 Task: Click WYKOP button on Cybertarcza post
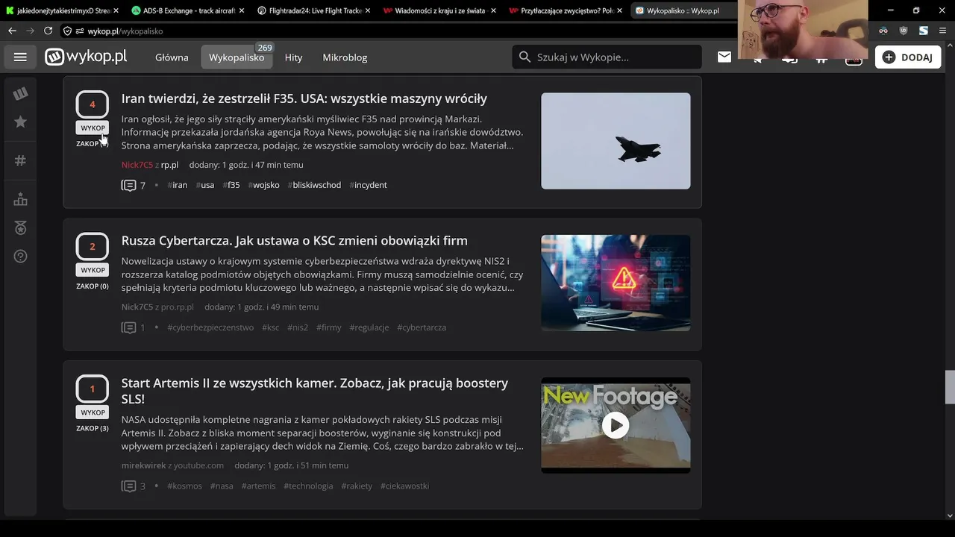coord(93,270)
